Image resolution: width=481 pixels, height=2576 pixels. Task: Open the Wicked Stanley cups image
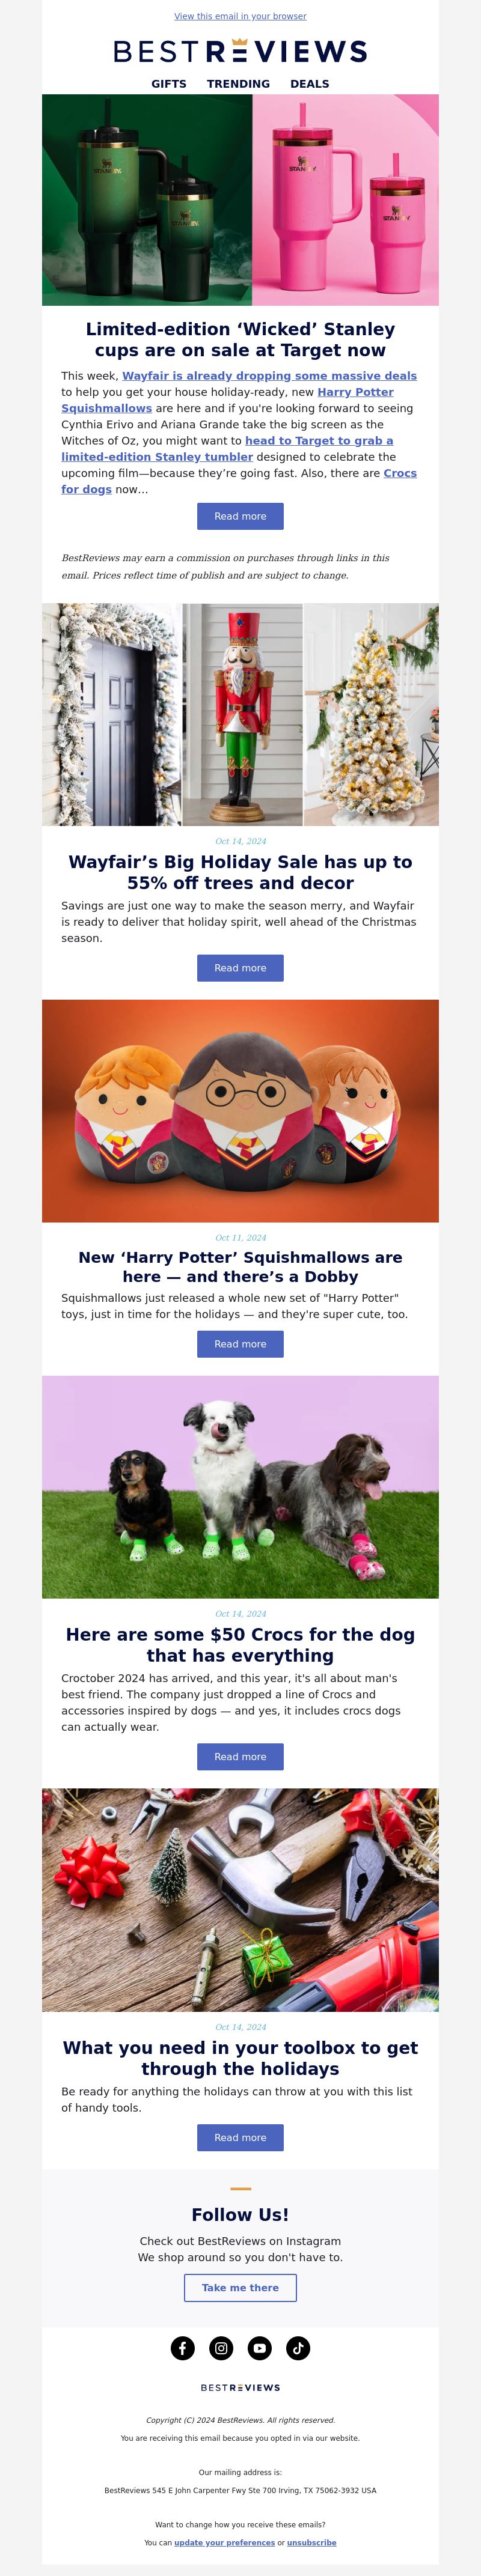click(240, 200)
